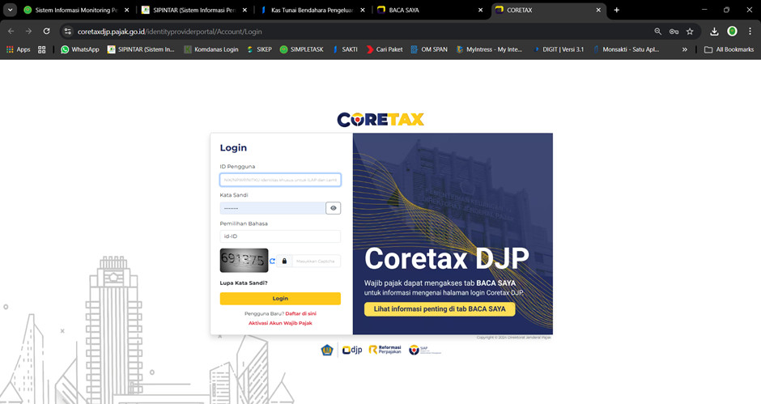Viewport: 761px width, 404px height.
Task: Refresh the captcha image
Action: pos(273,261)
